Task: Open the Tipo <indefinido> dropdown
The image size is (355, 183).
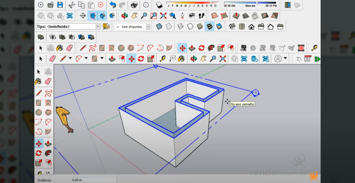Action: 98,27
